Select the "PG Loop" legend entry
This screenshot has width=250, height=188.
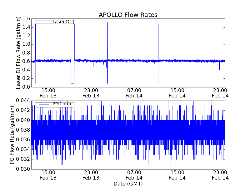[x=61, y=104]
